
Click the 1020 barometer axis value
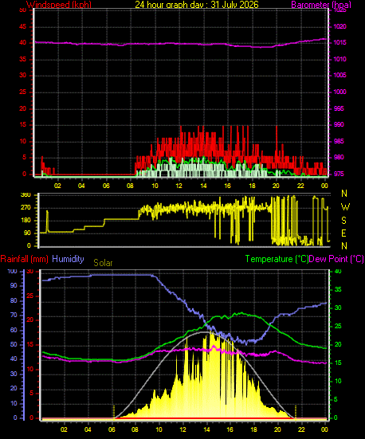pyautogui.click(x=340, y=26)
